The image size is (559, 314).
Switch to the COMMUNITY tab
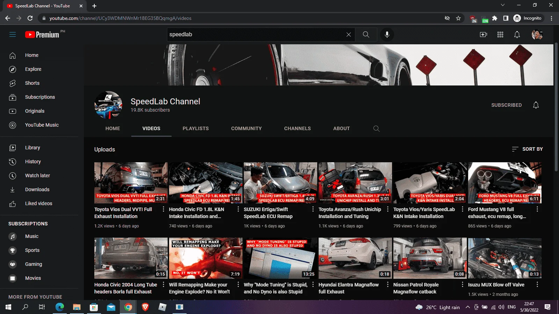(246, 128)
